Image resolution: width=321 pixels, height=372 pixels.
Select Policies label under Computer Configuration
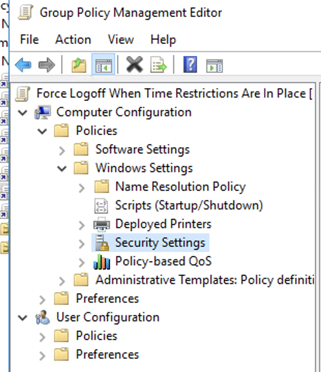coord(96,131)
